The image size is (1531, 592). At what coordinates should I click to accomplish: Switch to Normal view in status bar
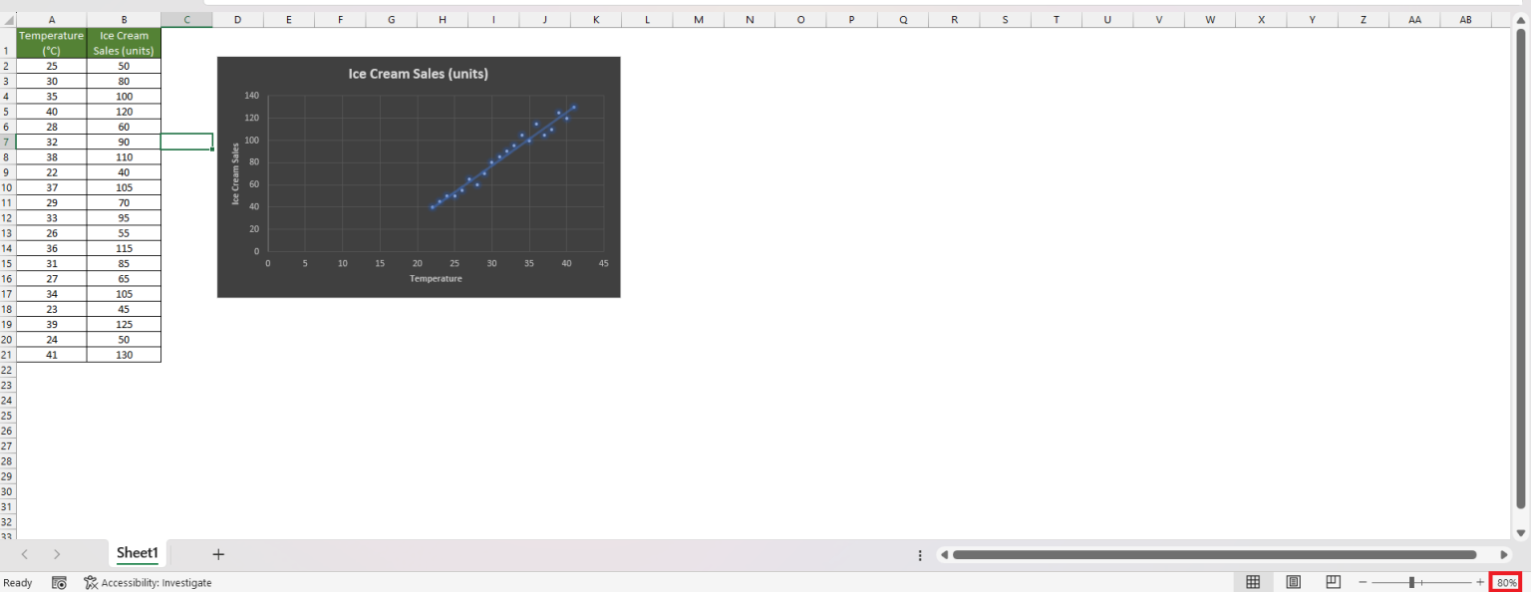pyautogui.click(x=1253, y=582)
